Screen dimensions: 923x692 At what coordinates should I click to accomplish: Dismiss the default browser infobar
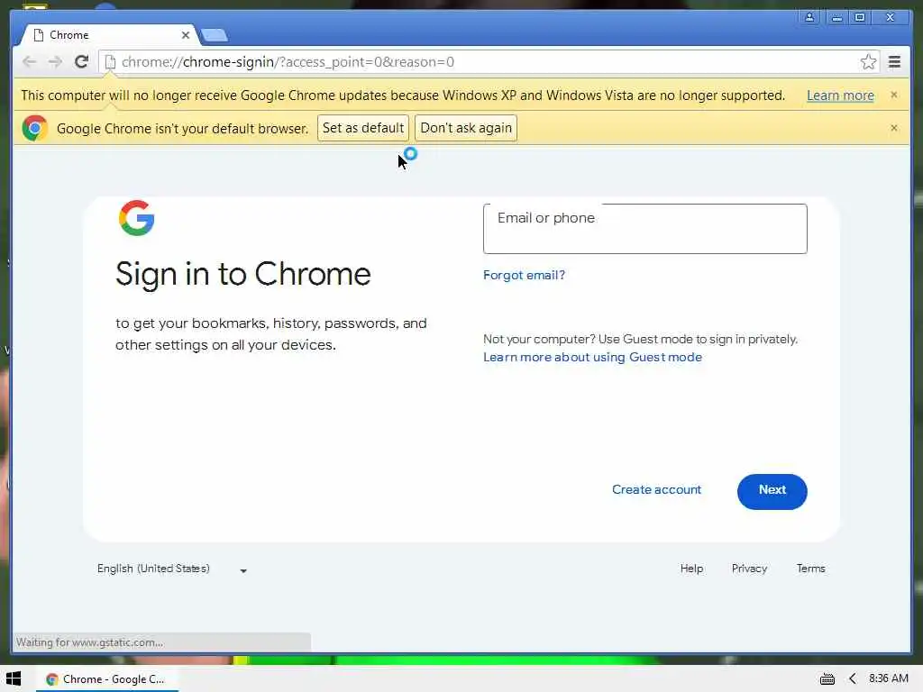click(893, 128)
